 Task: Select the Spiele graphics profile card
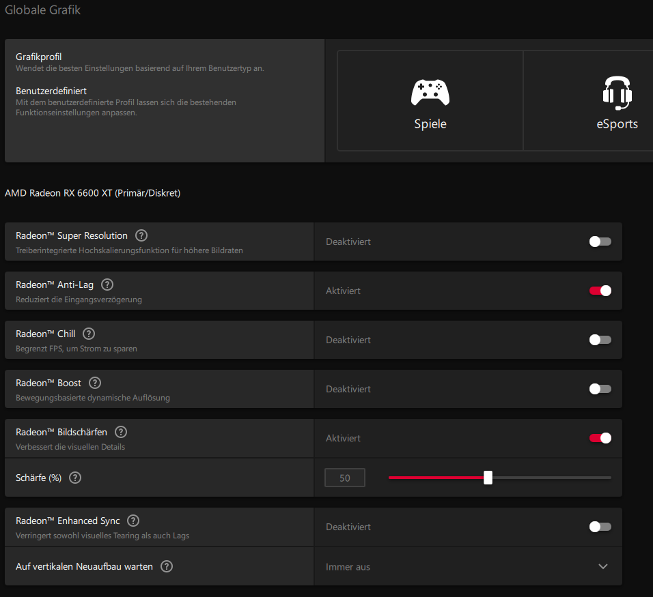430,100
